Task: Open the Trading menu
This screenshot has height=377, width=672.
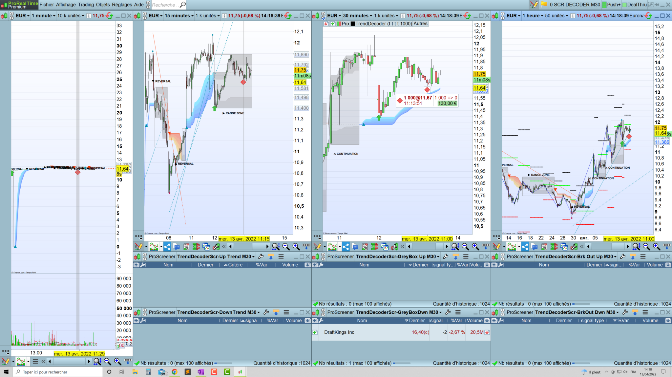Action: click(x=86, y=5)
